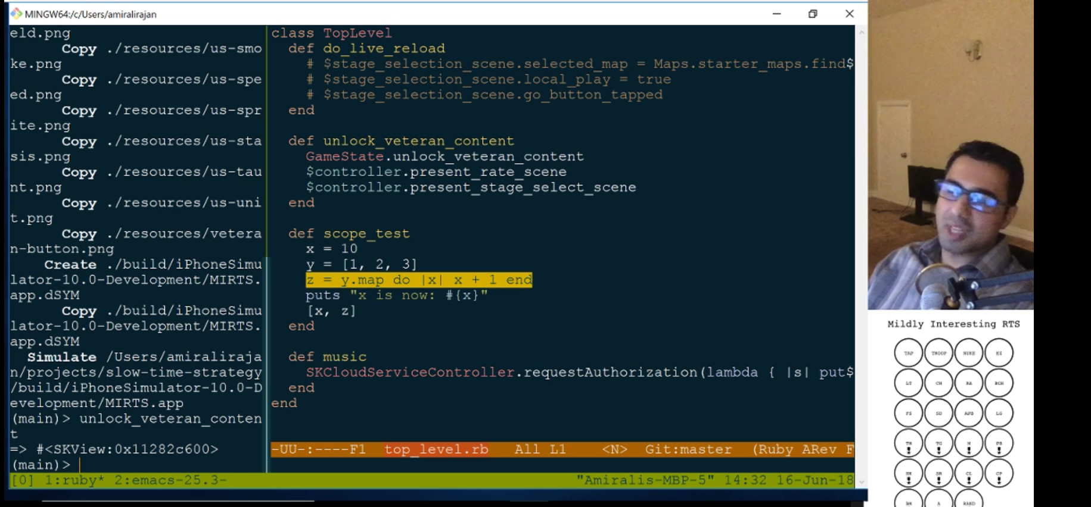Viewport: 1091px width, 507px height.
Task: Choose the APB circle button
Action: click(x=969, y=413)
